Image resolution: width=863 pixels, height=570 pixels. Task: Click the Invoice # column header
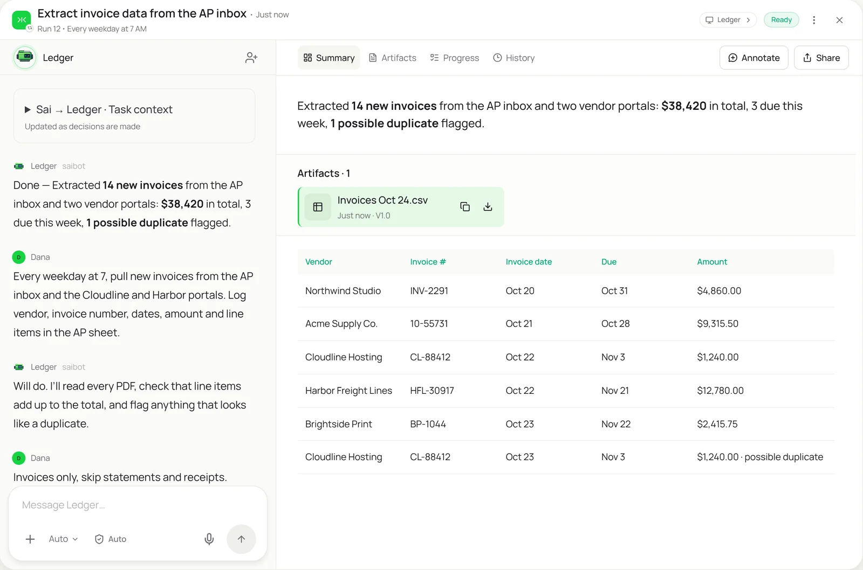tap(428, 262)
